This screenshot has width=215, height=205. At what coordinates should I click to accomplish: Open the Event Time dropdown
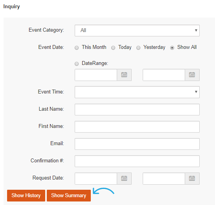point(137,92)
